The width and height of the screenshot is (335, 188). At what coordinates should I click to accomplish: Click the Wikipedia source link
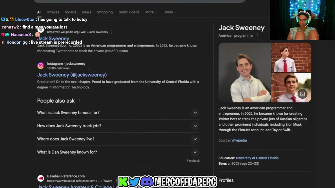coord(239,140)
